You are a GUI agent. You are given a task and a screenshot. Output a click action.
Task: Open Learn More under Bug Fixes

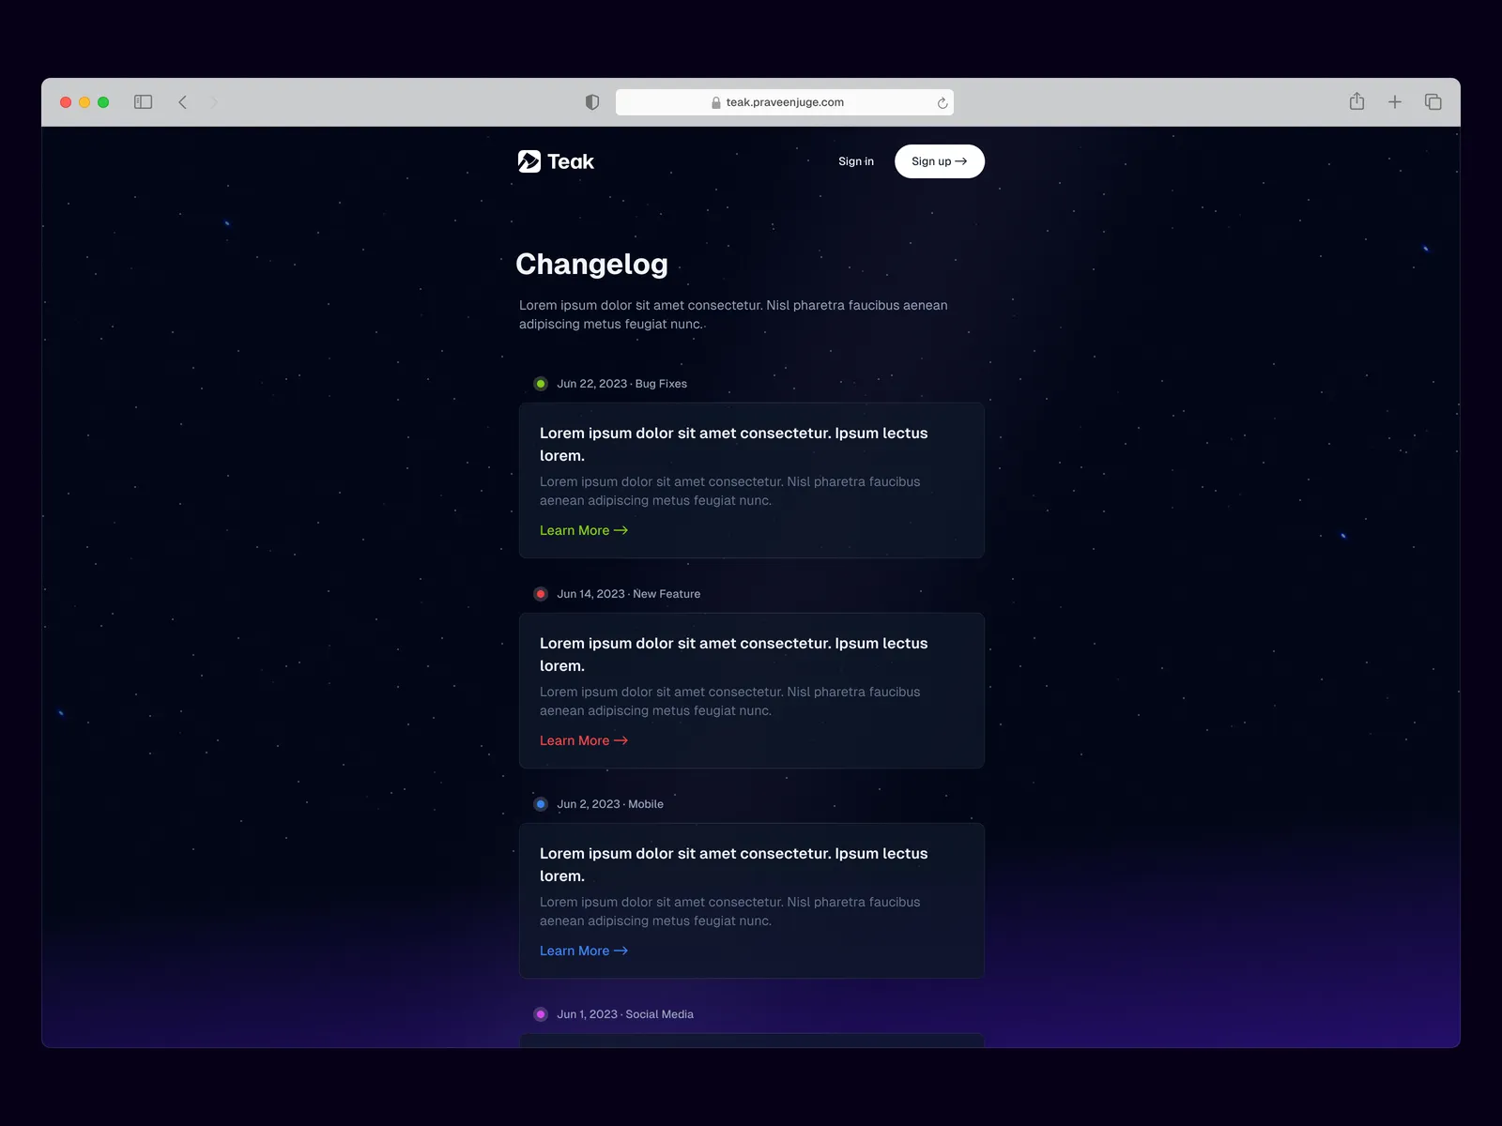click(583, 530)
